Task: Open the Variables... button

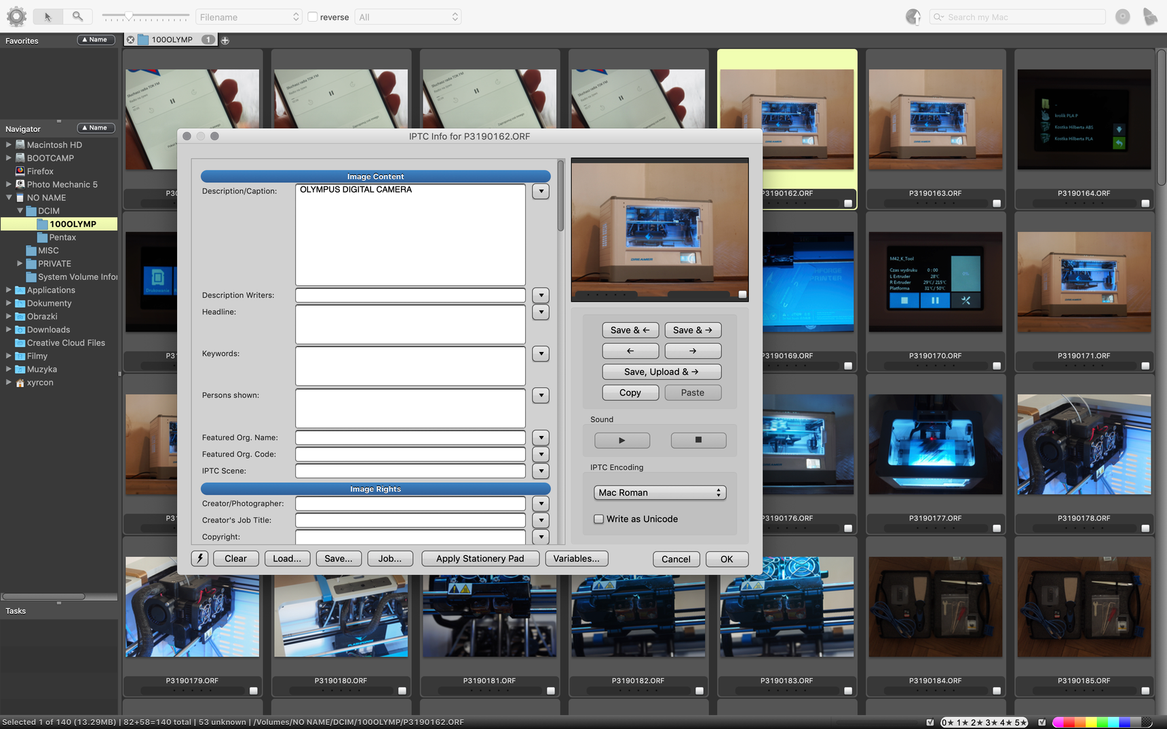Action: point(577,558)
